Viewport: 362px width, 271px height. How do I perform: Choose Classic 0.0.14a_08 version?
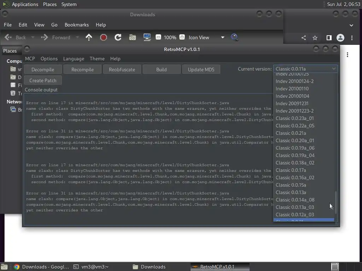tap(304, 200)
